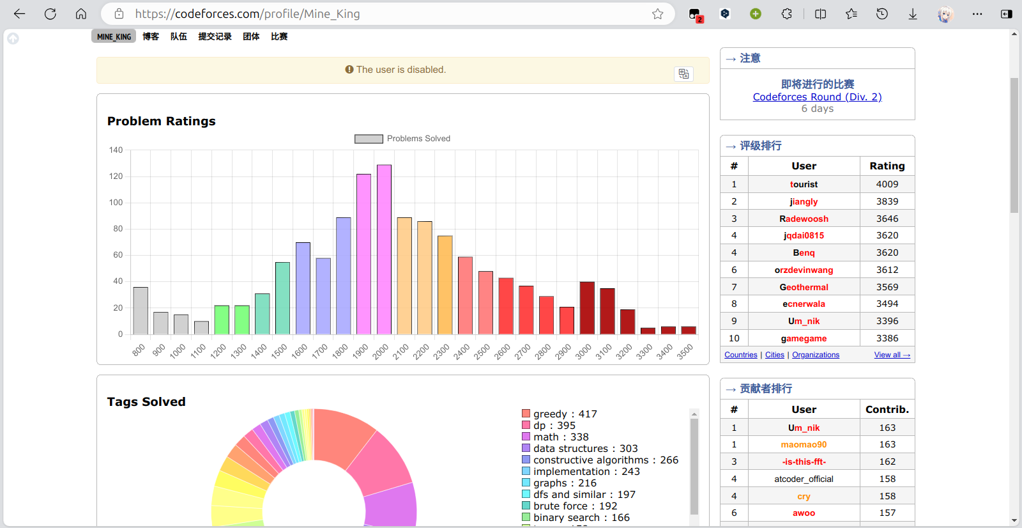Open atcoder_official contributor profile
Viewport: 1022px width, 528px height.
[804, 479]
